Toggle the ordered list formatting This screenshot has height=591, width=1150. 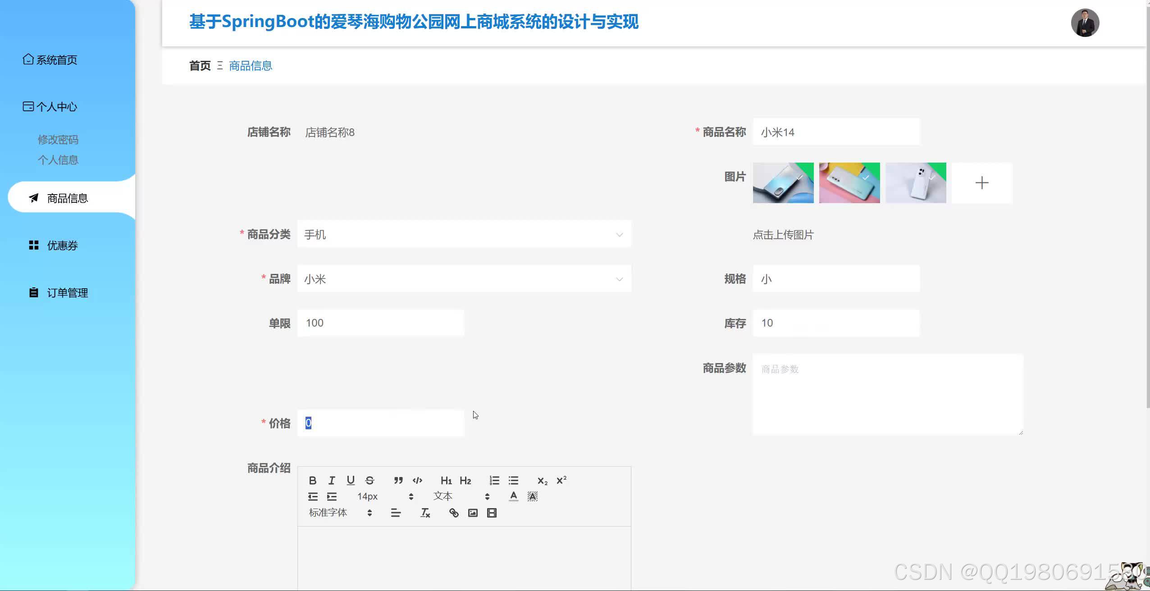click(494, 480)
